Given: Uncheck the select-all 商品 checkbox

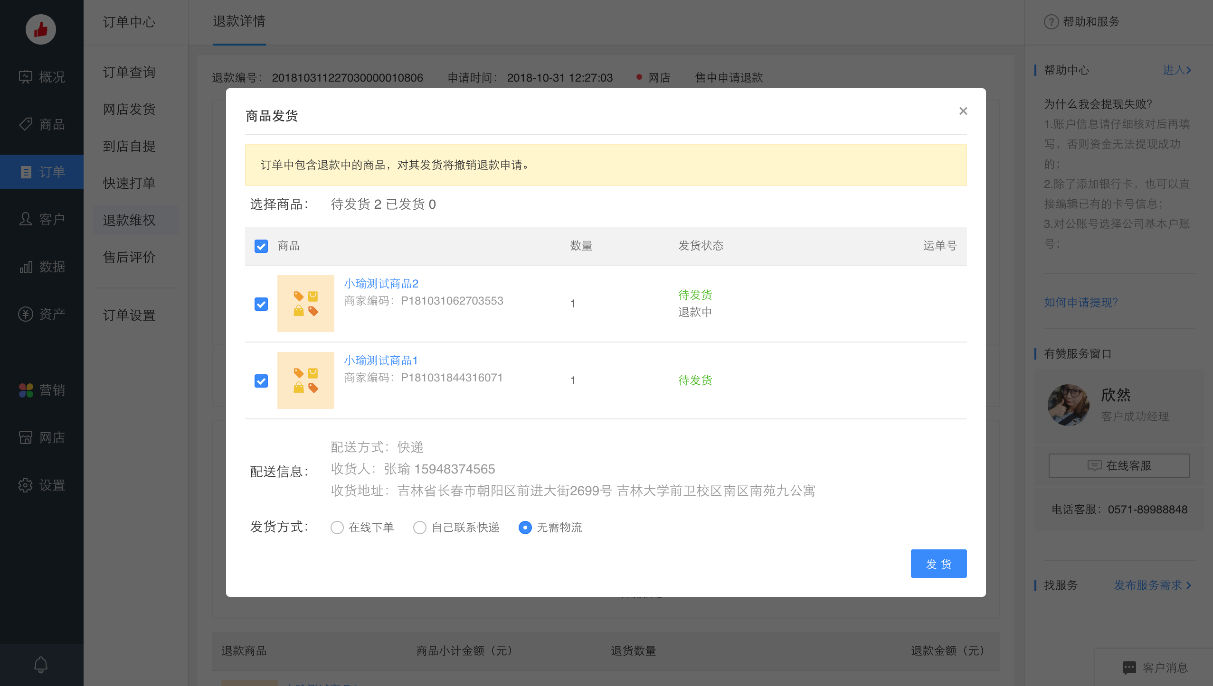Looking at the screenshot, I should [261, 246].
